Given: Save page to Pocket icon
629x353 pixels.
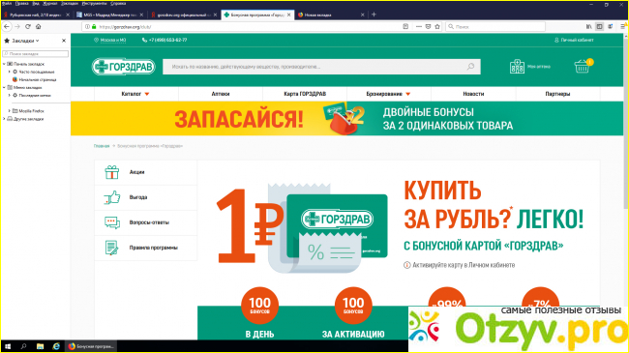Looking at the screenshot, I should click(x=428, y=26).
